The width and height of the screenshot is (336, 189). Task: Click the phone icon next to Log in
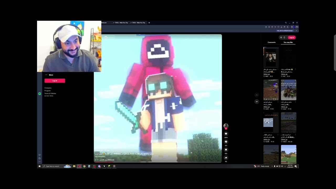tap(284, 38)
